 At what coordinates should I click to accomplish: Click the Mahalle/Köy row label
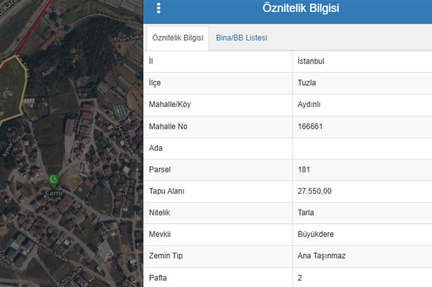[170, 105]
